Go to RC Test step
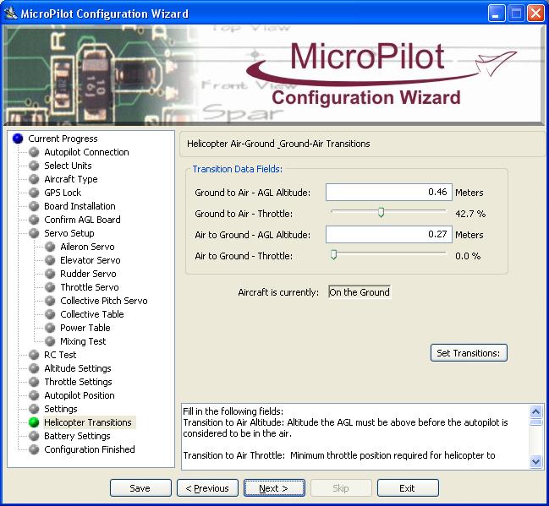 point(60,355)
